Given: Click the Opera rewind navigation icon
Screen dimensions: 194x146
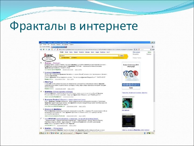Looking at the screenshot, I should point(41,49).
